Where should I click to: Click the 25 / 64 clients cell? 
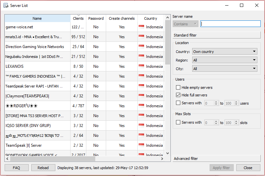point(78,47)
